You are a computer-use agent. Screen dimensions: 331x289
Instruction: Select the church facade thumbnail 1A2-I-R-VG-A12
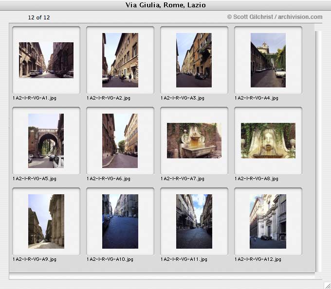268,221
